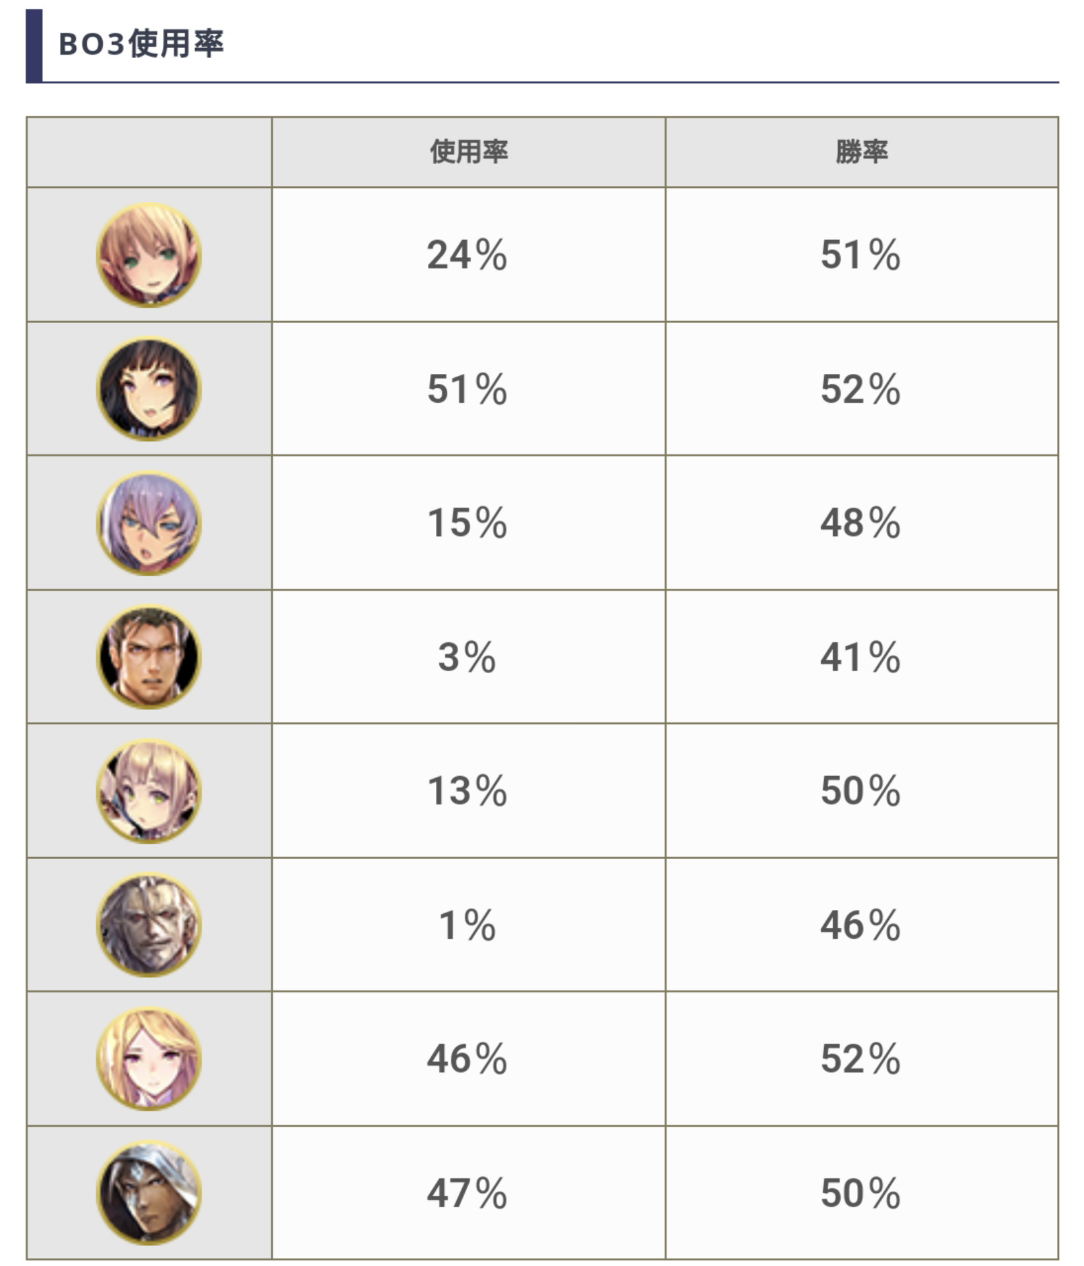The width and height of the screenshot is (1084, 1266).
Task: Select the pale blonde girl portrait icon
Action: 149,791
